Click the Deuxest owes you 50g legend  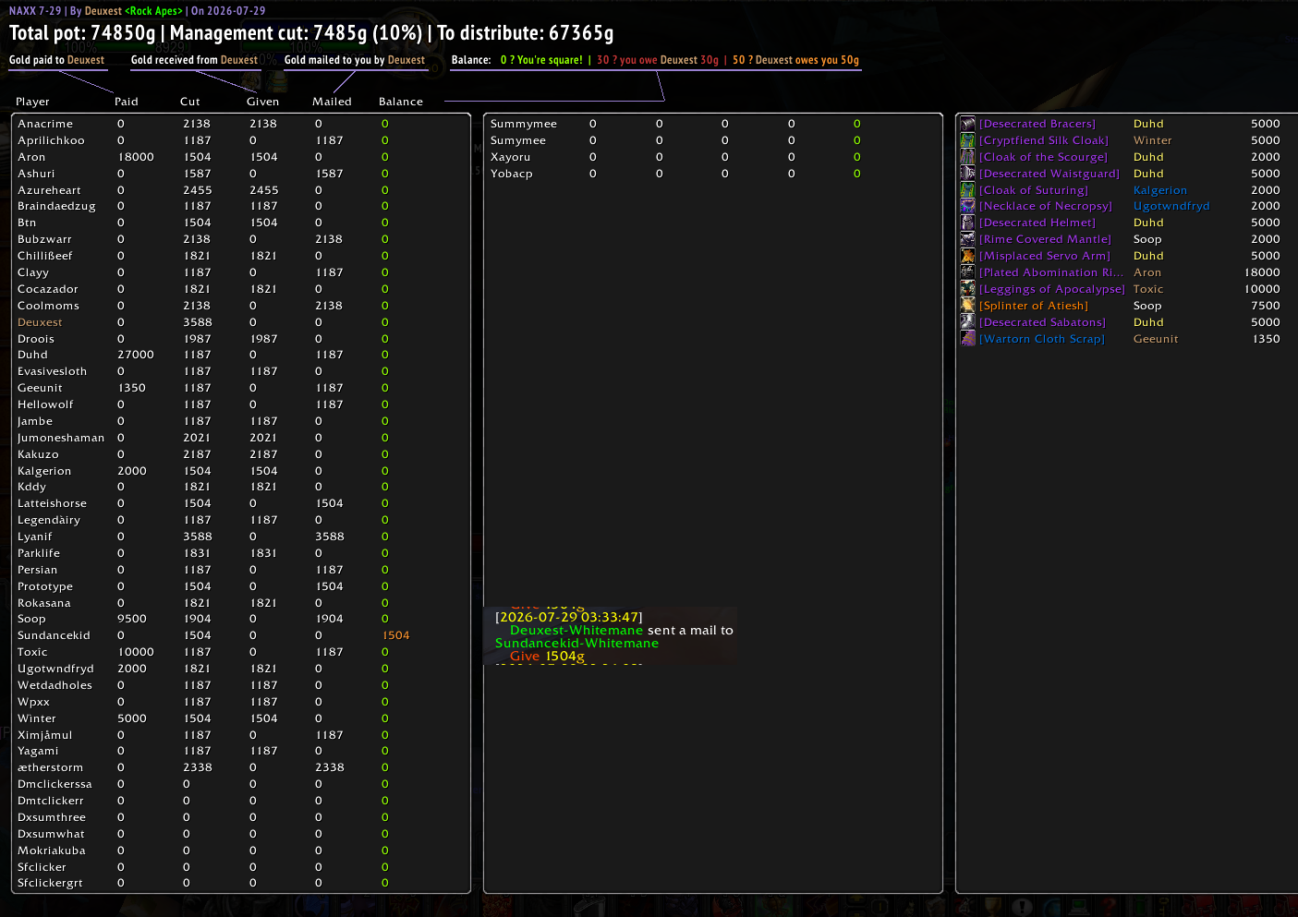click(x=795, y=60)
